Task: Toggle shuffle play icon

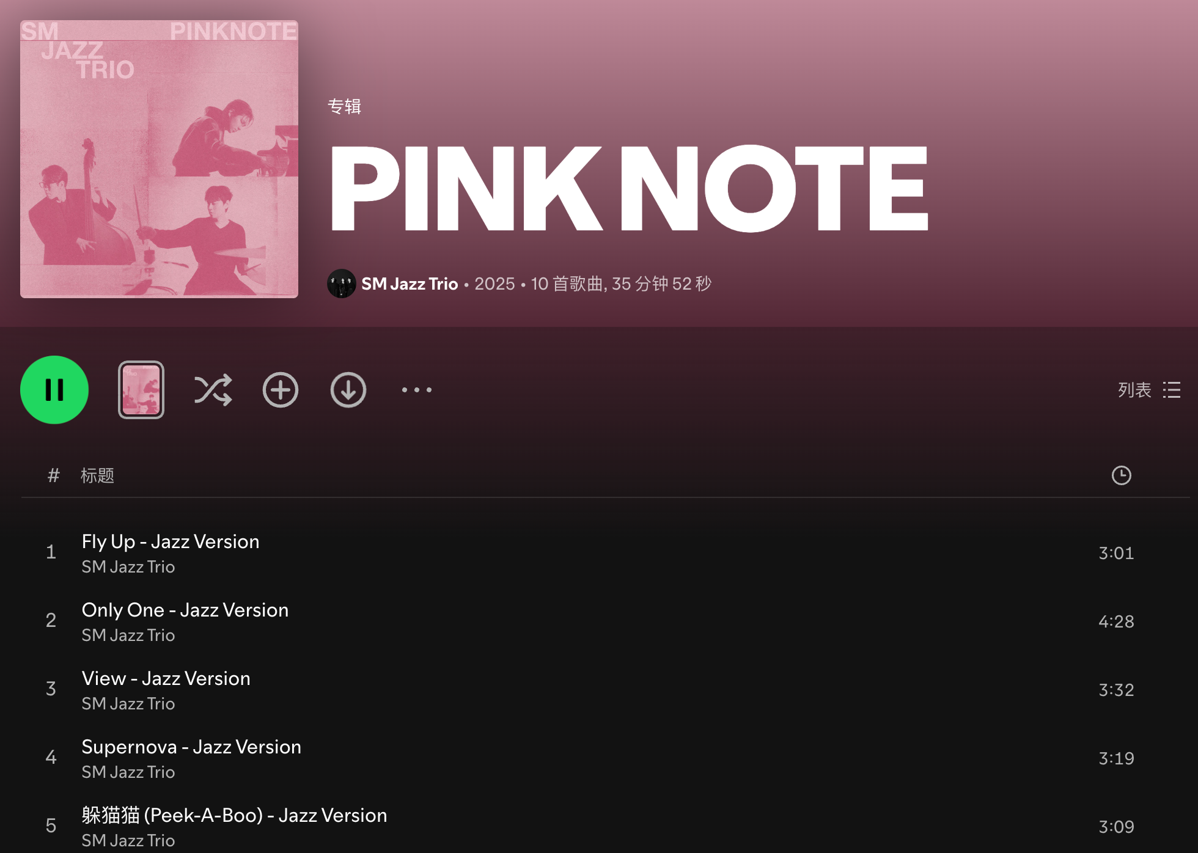Action: click(x=213, y=390)
